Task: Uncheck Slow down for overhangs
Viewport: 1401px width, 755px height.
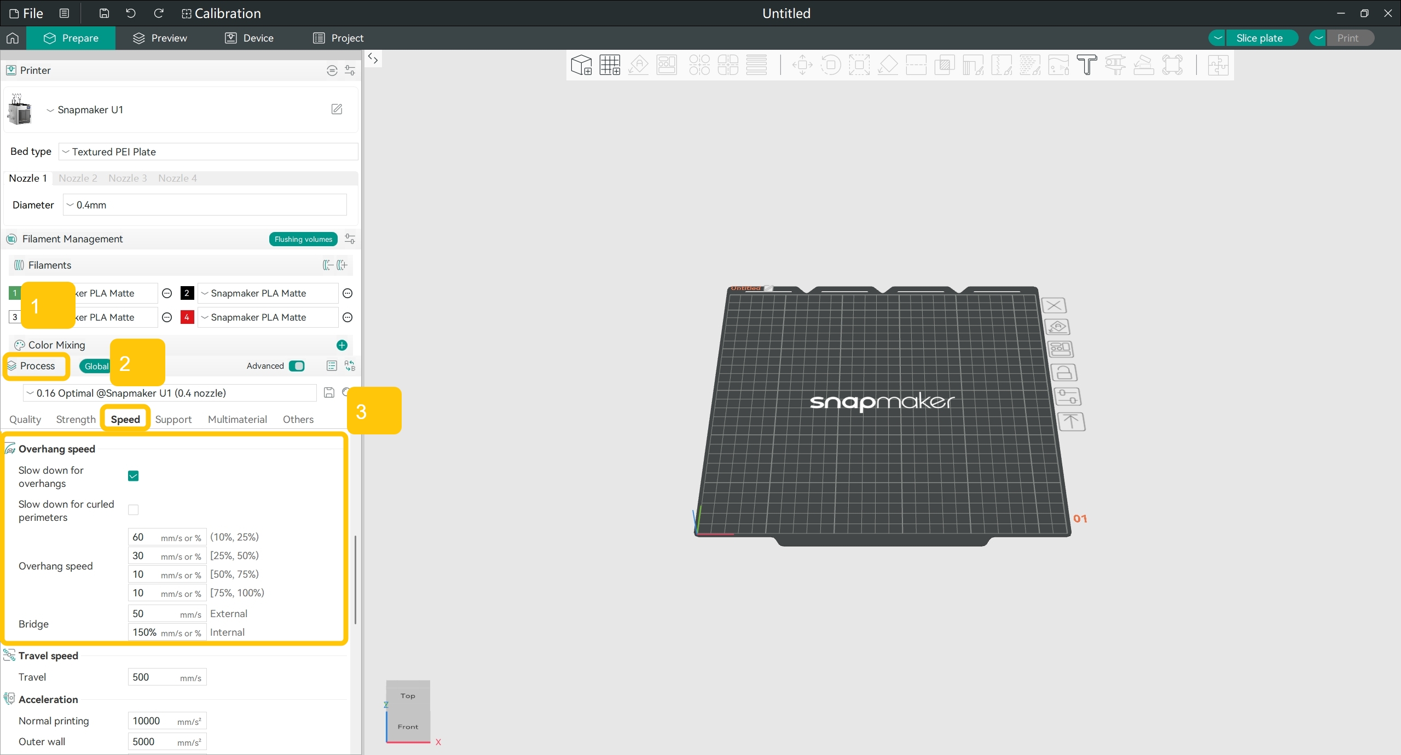Action: coord(133,476)
